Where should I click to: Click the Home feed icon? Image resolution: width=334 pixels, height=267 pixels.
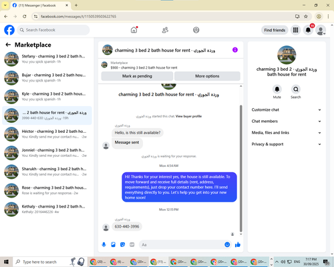[134, 30]
